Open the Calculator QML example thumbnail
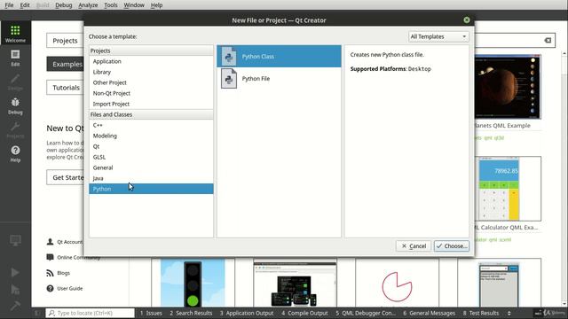 click(x=508, y=189)
